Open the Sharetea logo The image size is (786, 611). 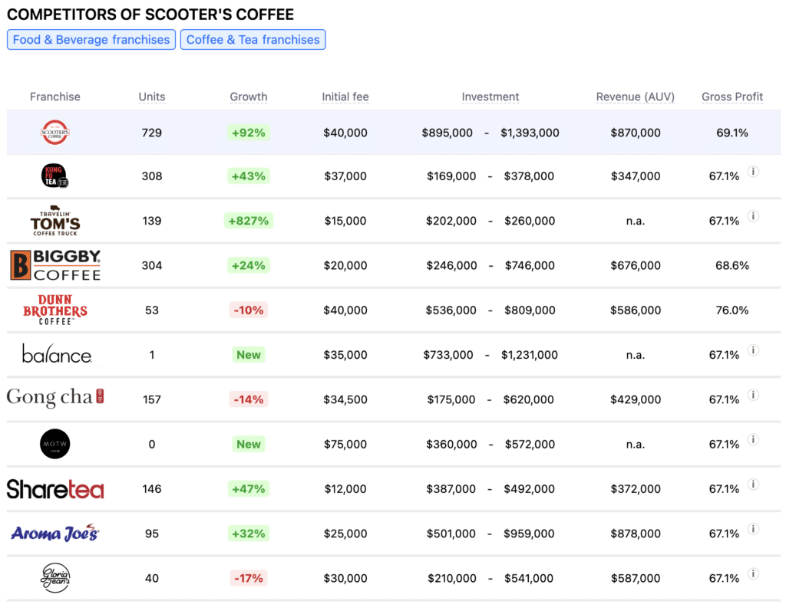point(55,489)
